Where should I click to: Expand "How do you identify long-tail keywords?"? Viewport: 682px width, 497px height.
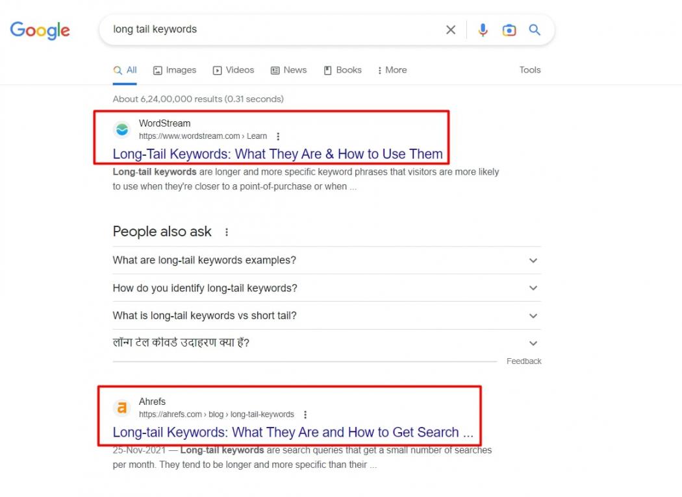pos(533,288)
